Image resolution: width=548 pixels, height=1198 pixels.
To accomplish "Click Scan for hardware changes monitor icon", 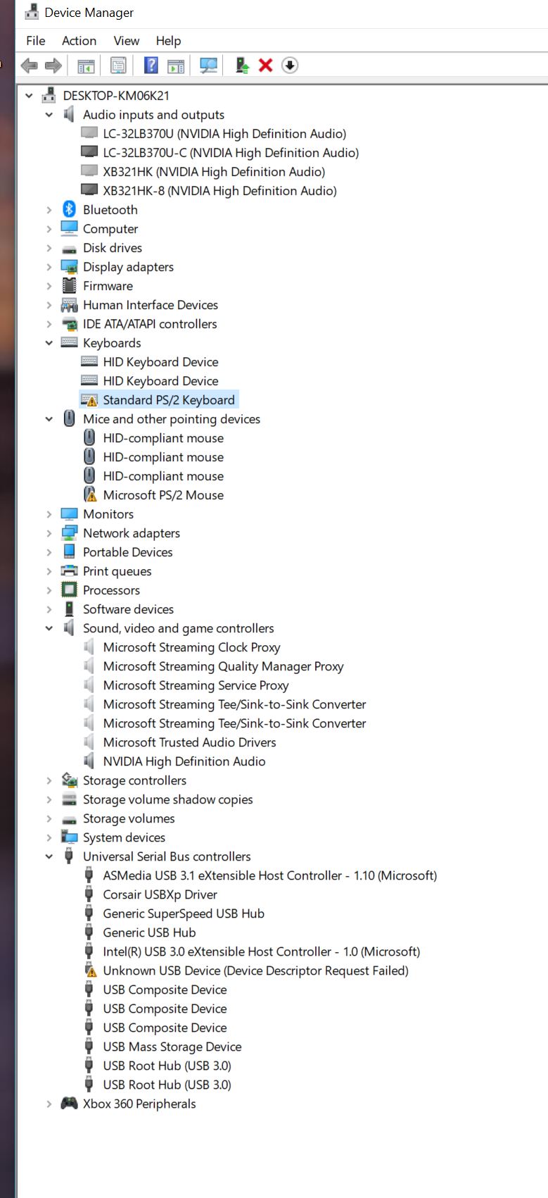I will click(x=208, y=65).
